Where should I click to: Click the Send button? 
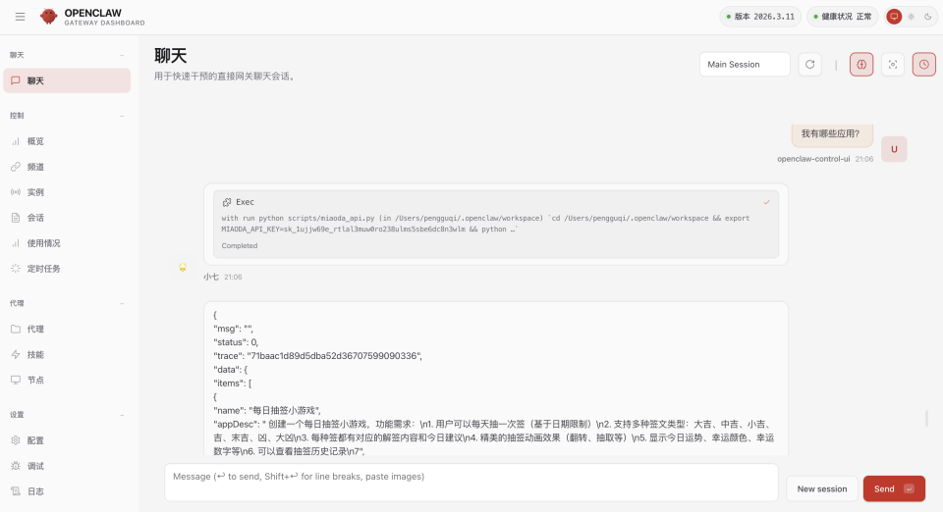point(893,488)
